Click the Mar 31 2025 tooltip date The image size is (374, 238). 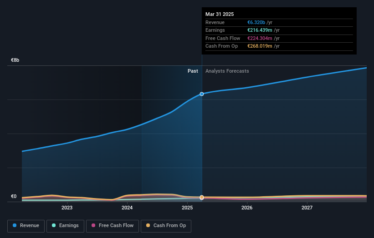click(220, 14)
